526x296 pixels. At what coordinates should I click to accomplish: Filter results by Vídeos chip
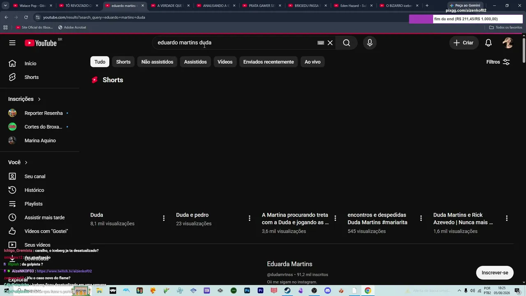coord(225,62)
